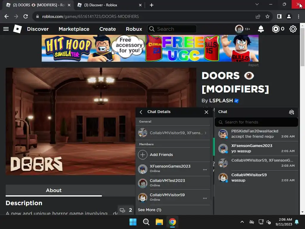Open the CollabVMVisitor59, XFsensonG... group chat

(x=256, y=163)
